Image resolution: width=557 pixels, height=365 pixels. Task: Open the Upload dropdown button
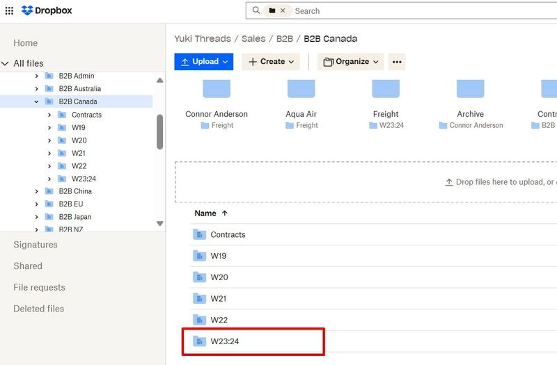(x=203, y=62)
